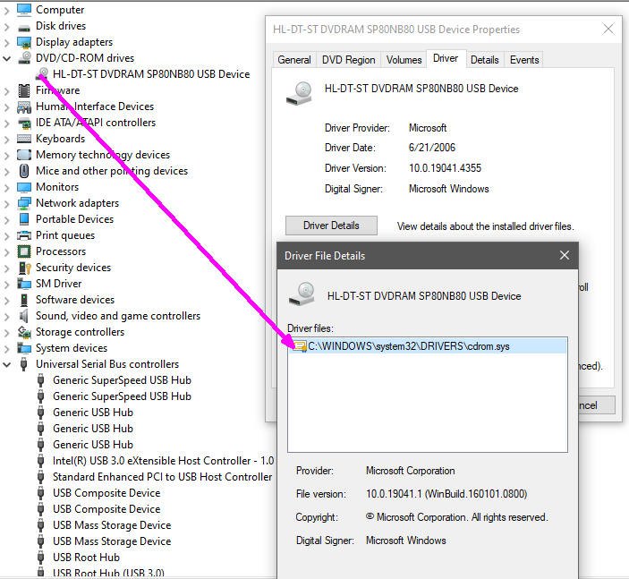Click the cdrom.sys driver file icon

coord(300,345)
